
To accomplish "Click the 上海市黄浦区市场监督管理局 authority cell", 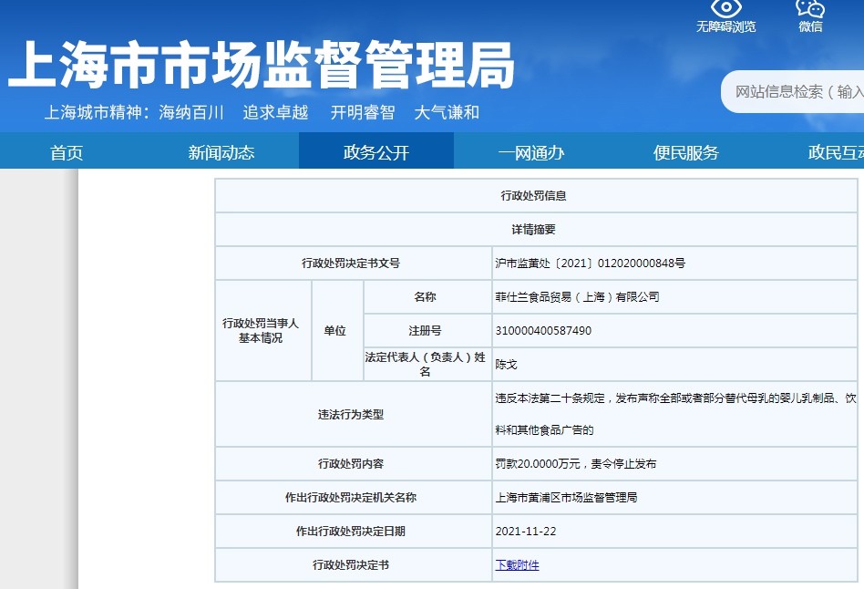I will coord(566,498).
